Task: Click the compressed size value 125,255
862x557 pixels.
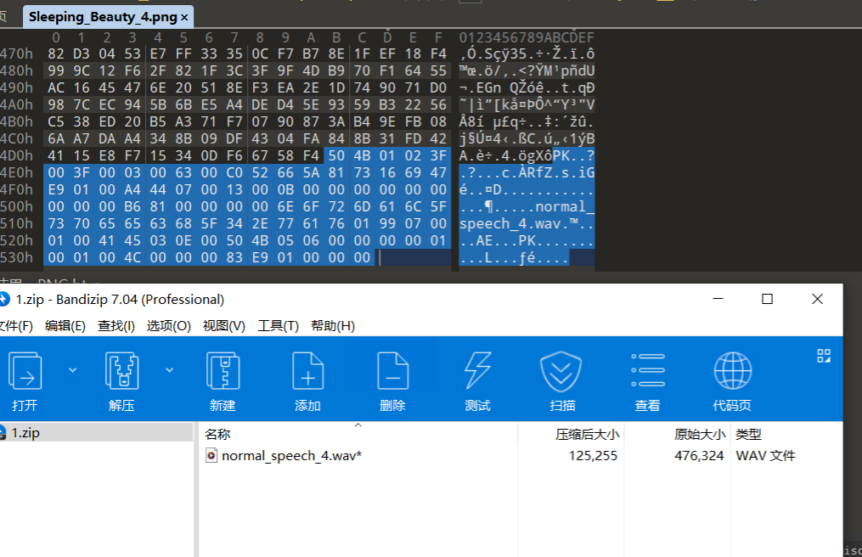Action: coord(593,456)
